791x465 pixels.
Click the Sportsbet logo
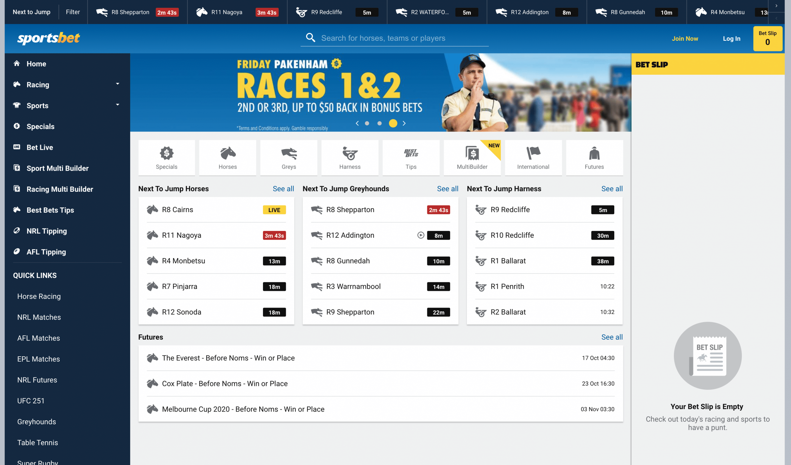pyautogui.click(x=49, y=38)
